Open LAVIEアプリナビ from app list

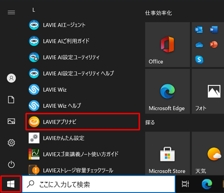pos(82,122)
